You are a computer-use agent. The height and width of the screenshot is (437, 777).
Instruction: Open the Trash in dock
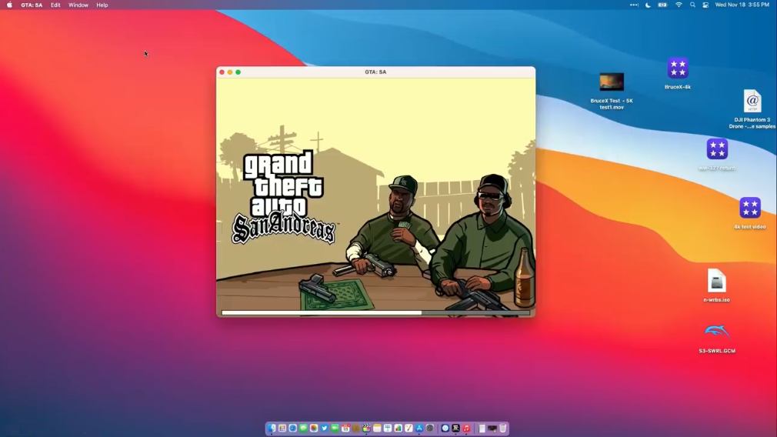[x=503, y=428]
